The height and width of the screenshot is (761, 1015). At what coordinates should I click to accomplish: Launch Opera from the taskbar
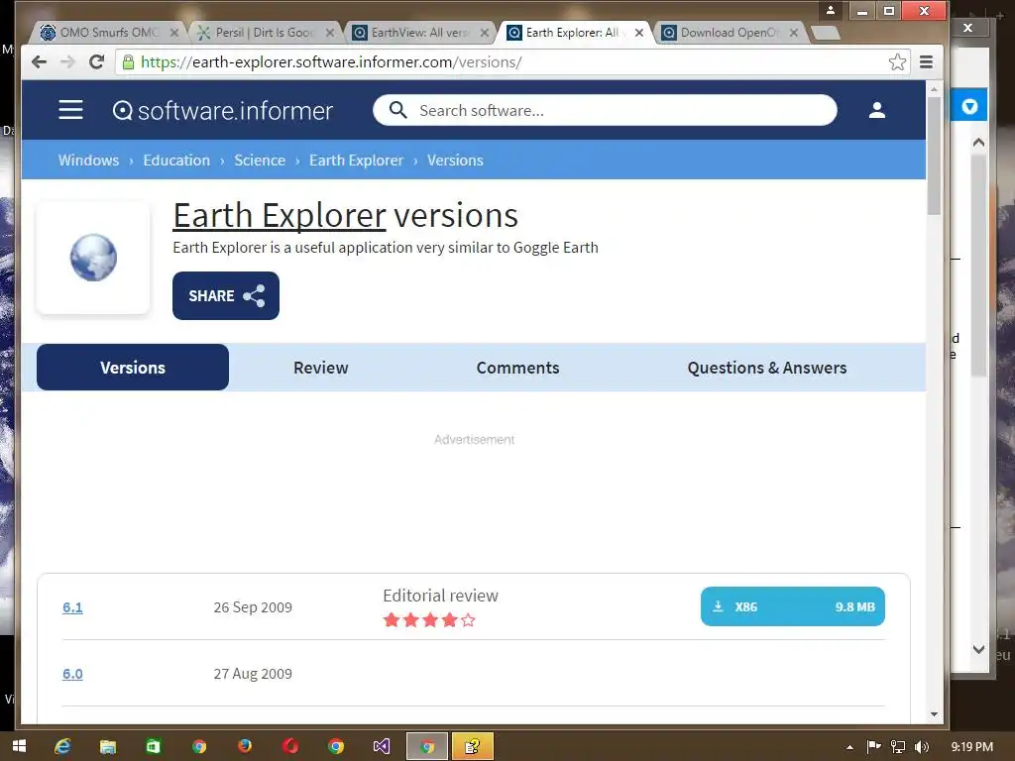(290, 746)
